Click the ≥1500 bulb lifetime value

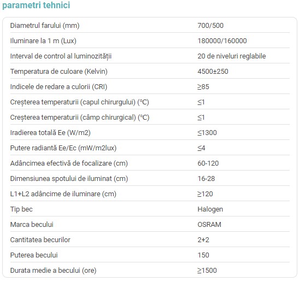tap(207, 271)
